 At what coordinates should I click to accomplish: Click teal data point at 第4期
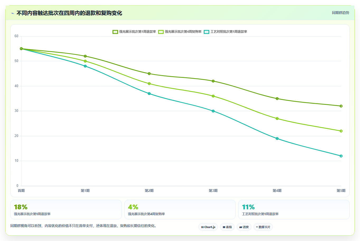point(277,139)
